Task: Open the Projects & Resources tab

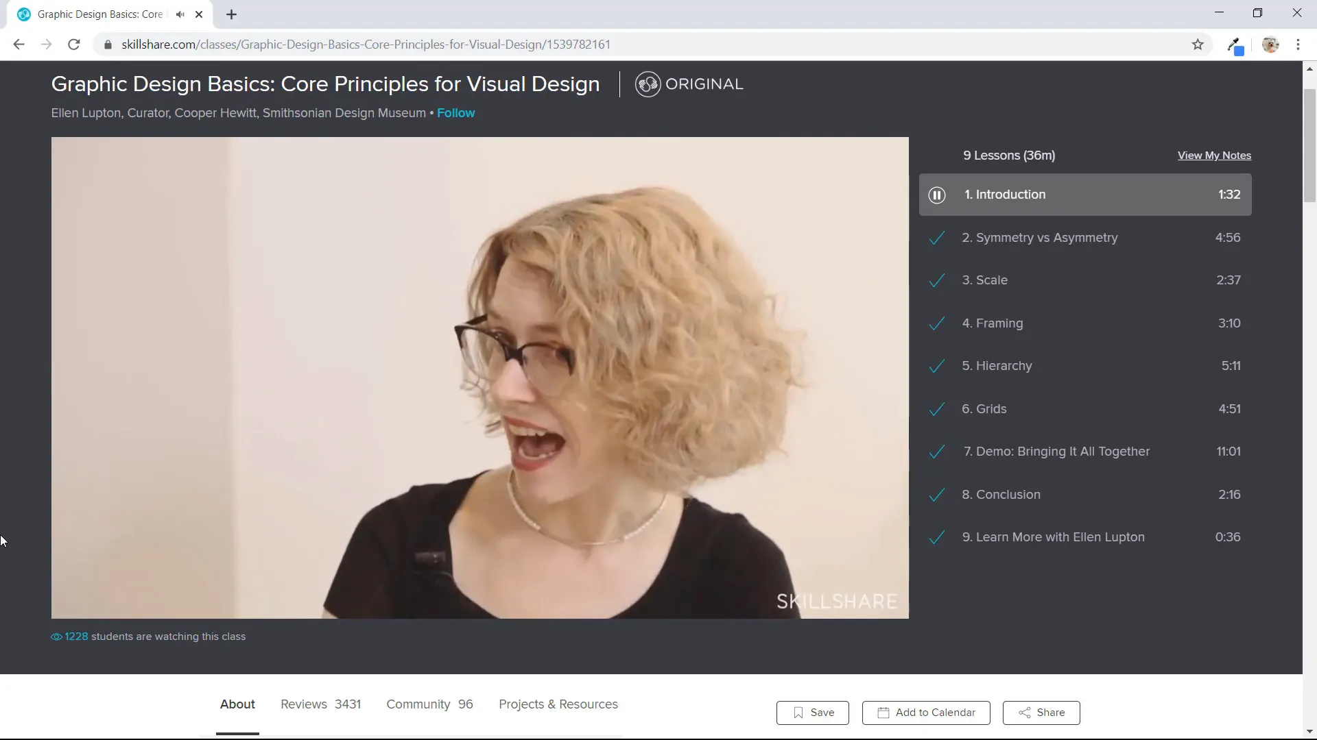Action: coord(558,704)
